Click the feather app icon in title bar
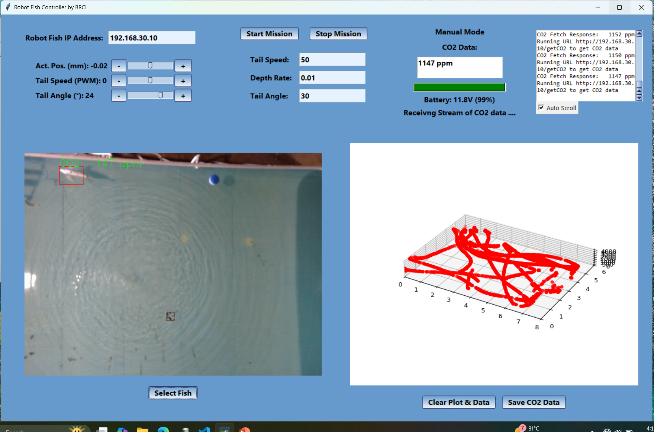The image size is (654, 432). pos(8,7)
